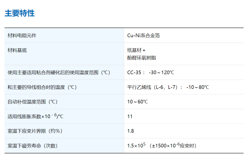Screen dimensions: 247x161
Task: Click the 纸基材 + text
Action: tap(136, 50)
